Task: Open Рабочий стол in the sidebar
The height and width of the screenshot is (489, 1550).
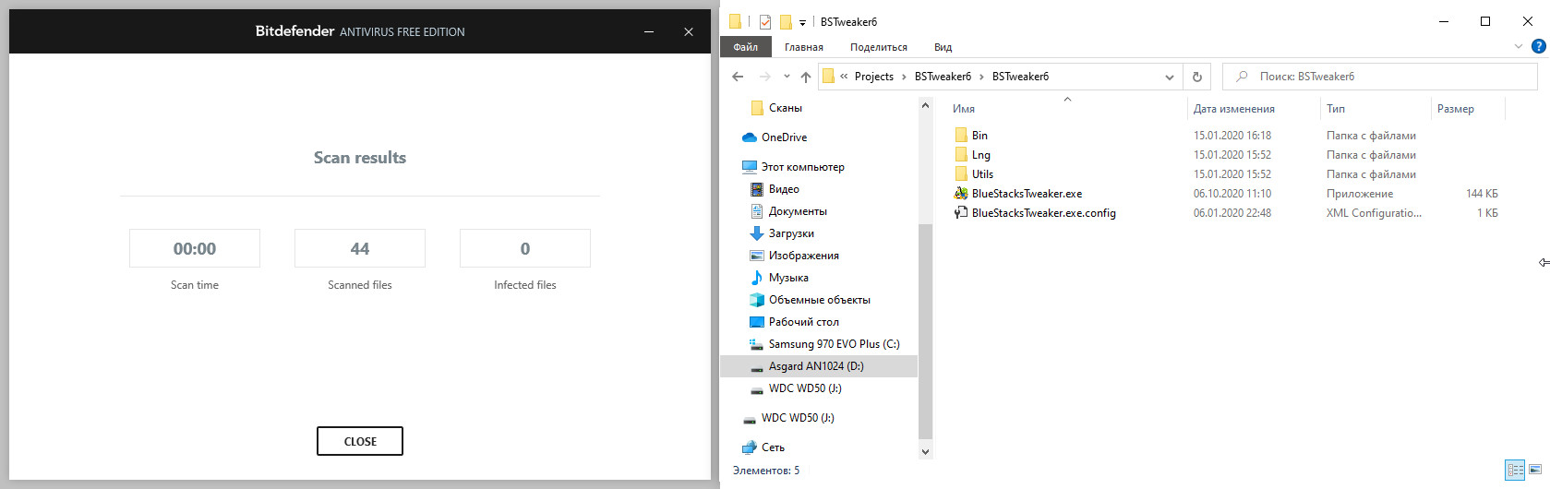Action: (x=803, y=322)
